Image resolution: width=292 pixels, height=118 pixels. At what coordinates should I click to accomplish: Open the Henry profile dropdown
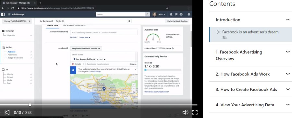pos(159,14)
